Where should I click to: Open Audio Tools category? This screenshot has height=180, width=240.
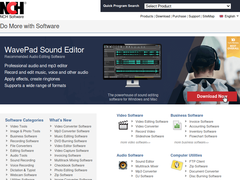tap(19, 155)
